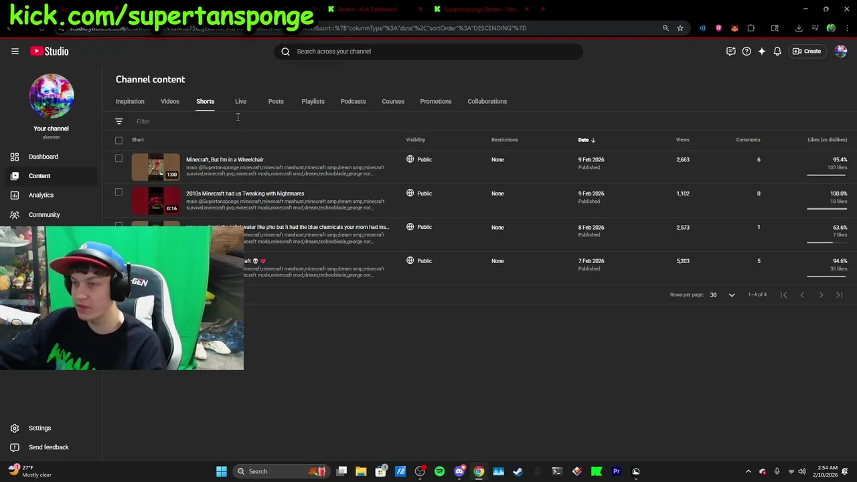Screen dimensions: 857x482
Task: Switch to the Playlists tab
Action: pos(313,101)
